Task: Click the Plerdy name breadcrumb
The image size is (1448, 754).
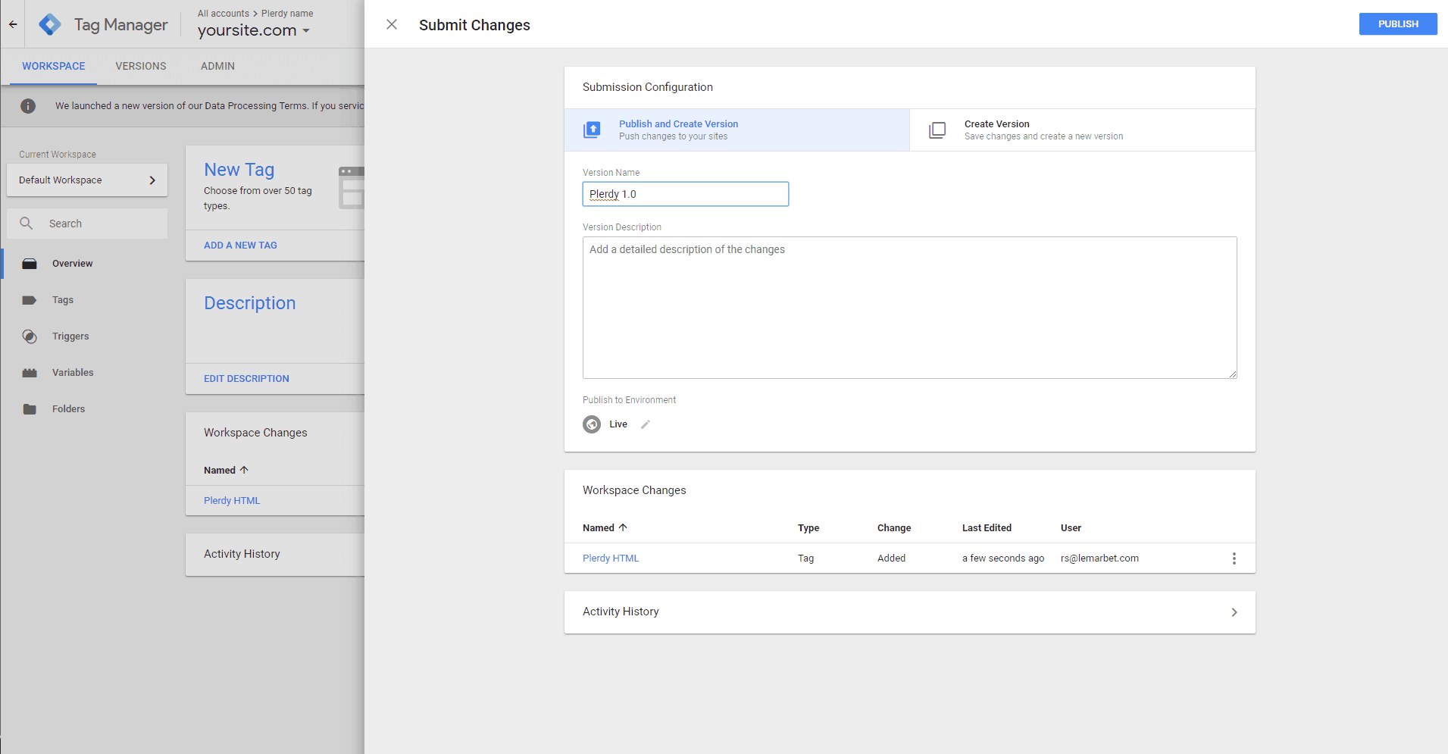Action: (287, 14)
